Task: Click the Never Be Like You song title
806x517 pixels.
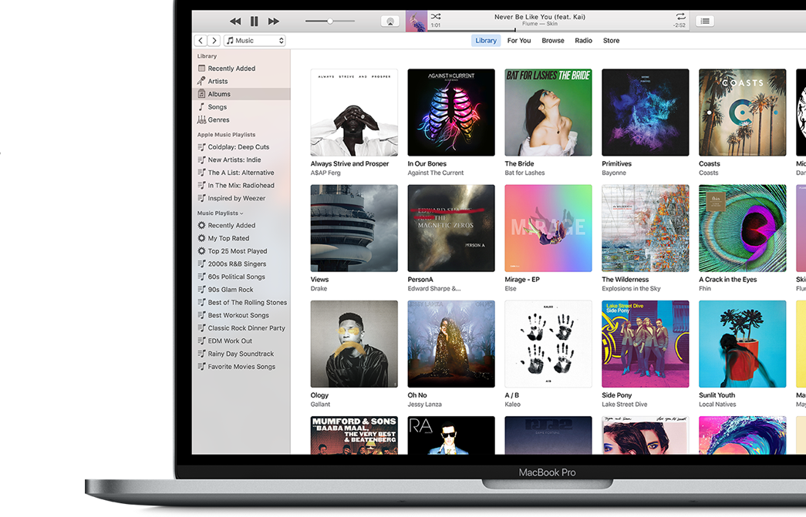Action: coord(540,17)
